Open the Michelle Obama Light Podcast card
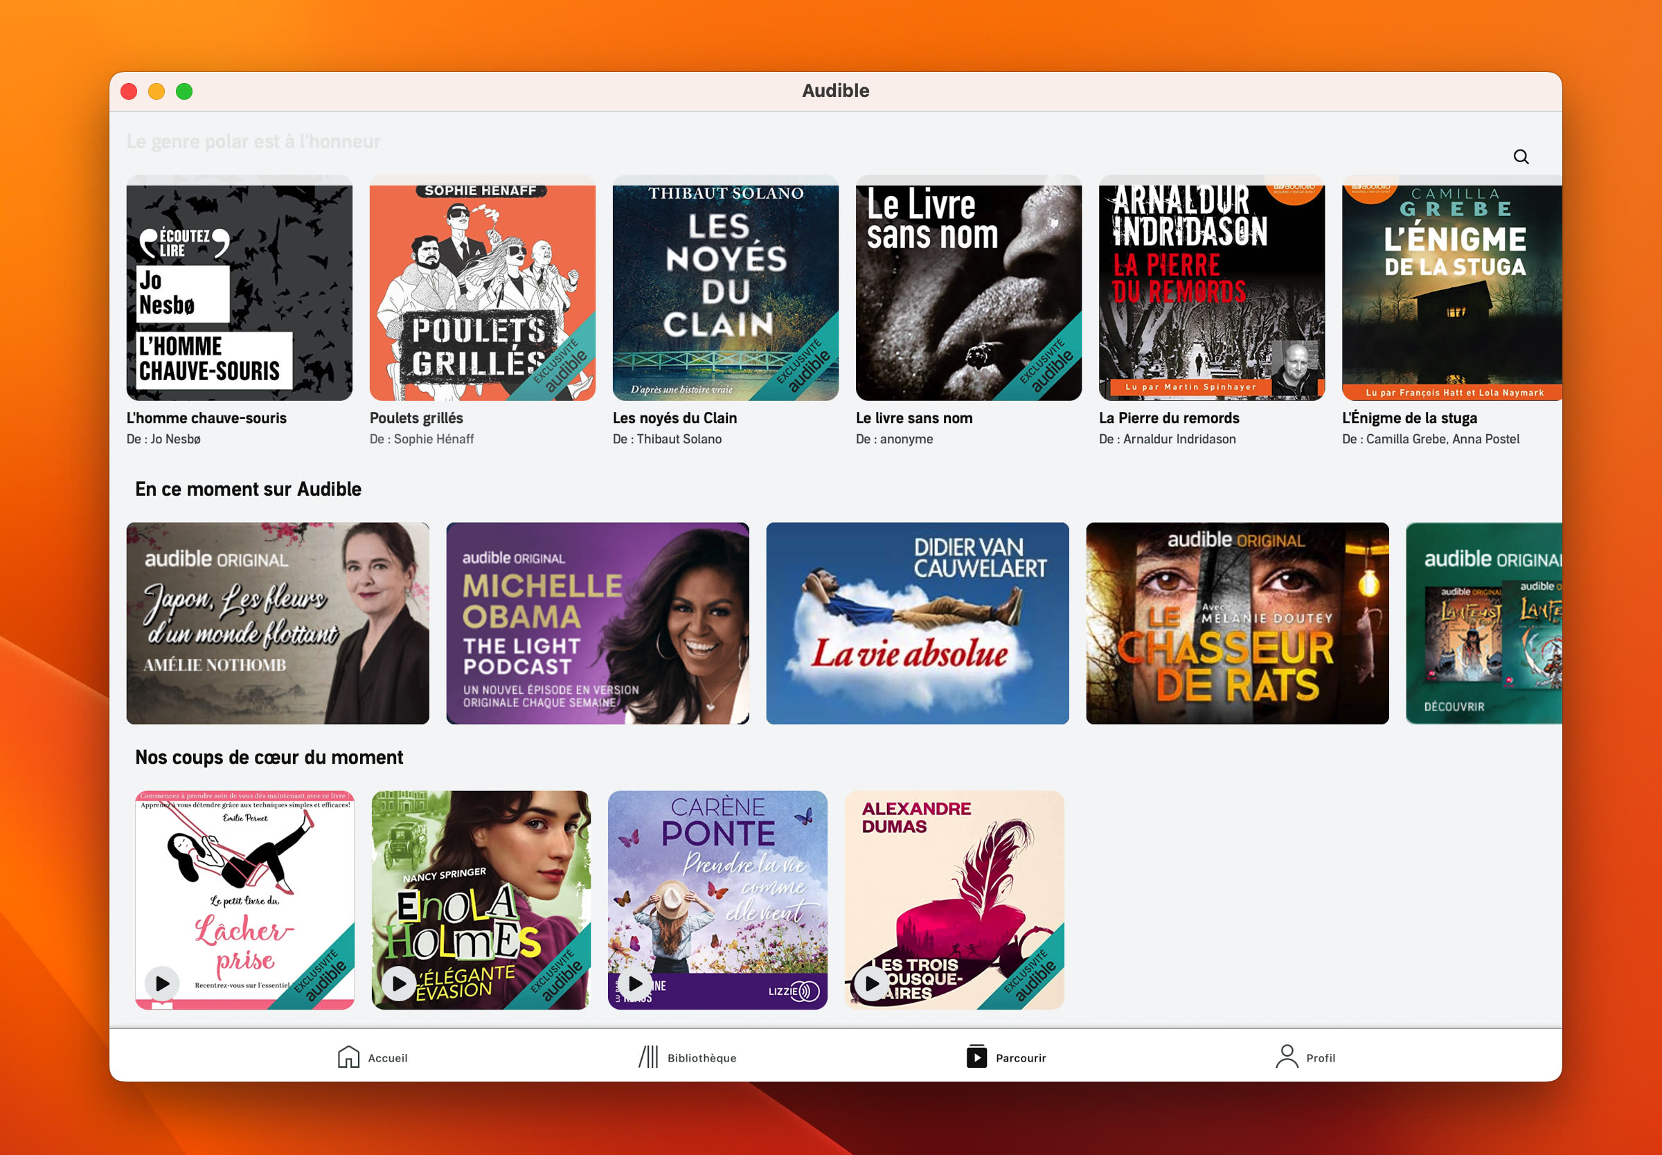Image resolution: width=1662 pixels, height=1155 pixels. click(598, 623)
